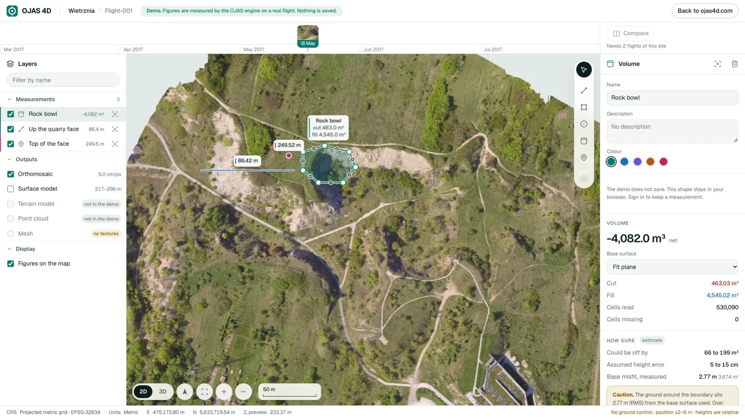The width and height of the screenshot is (745, 419).
Task: Delete the Rock bowl volume with trash icon
Action: [x=735, y=64]
